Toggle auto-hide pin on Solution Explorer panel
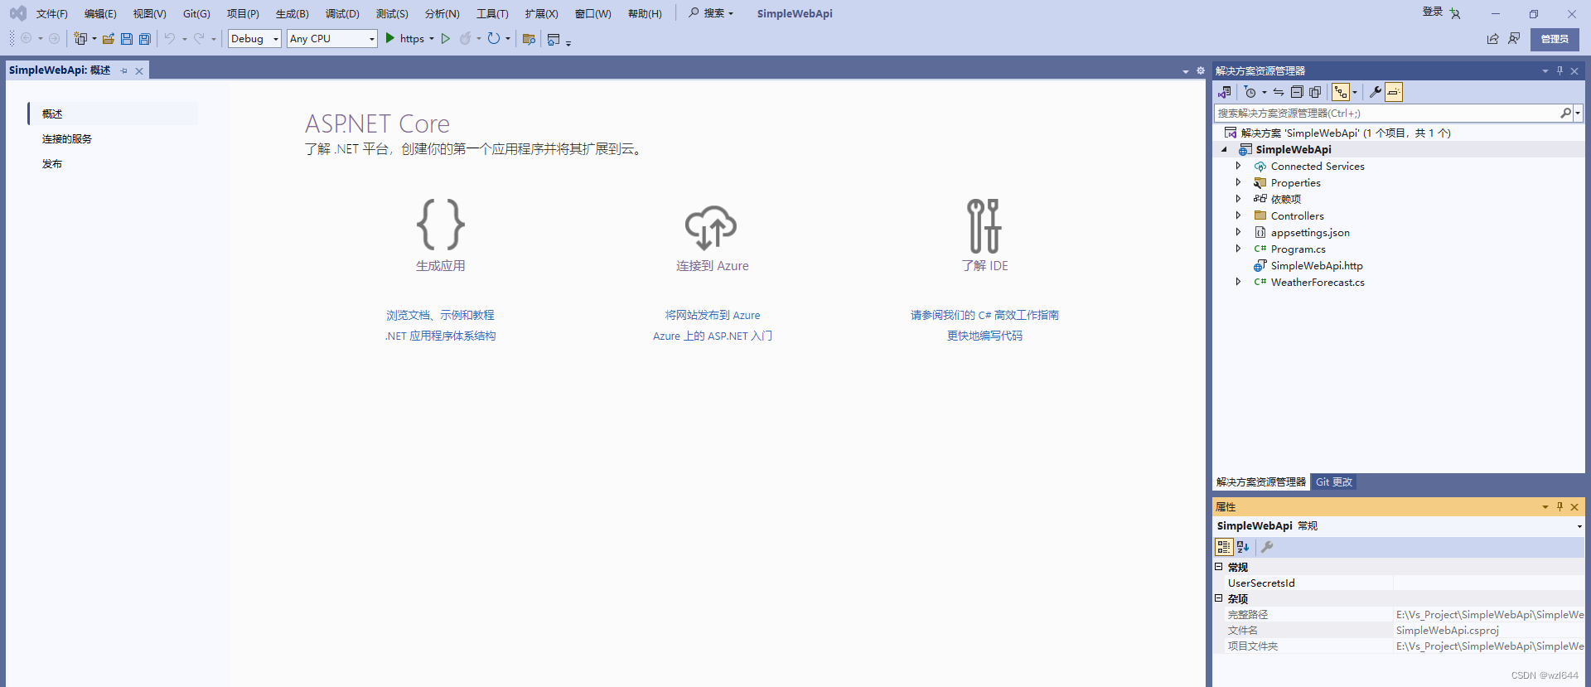 (1560, 70)
